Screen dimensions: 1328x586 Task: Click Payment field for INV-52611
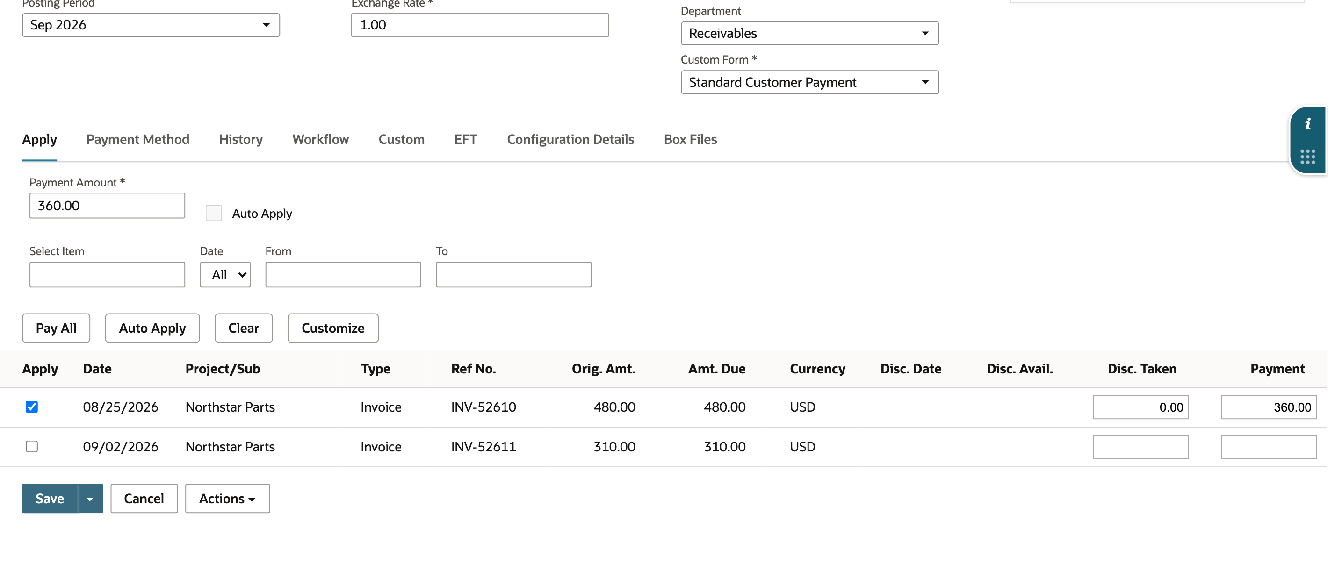click(1268, 447)
